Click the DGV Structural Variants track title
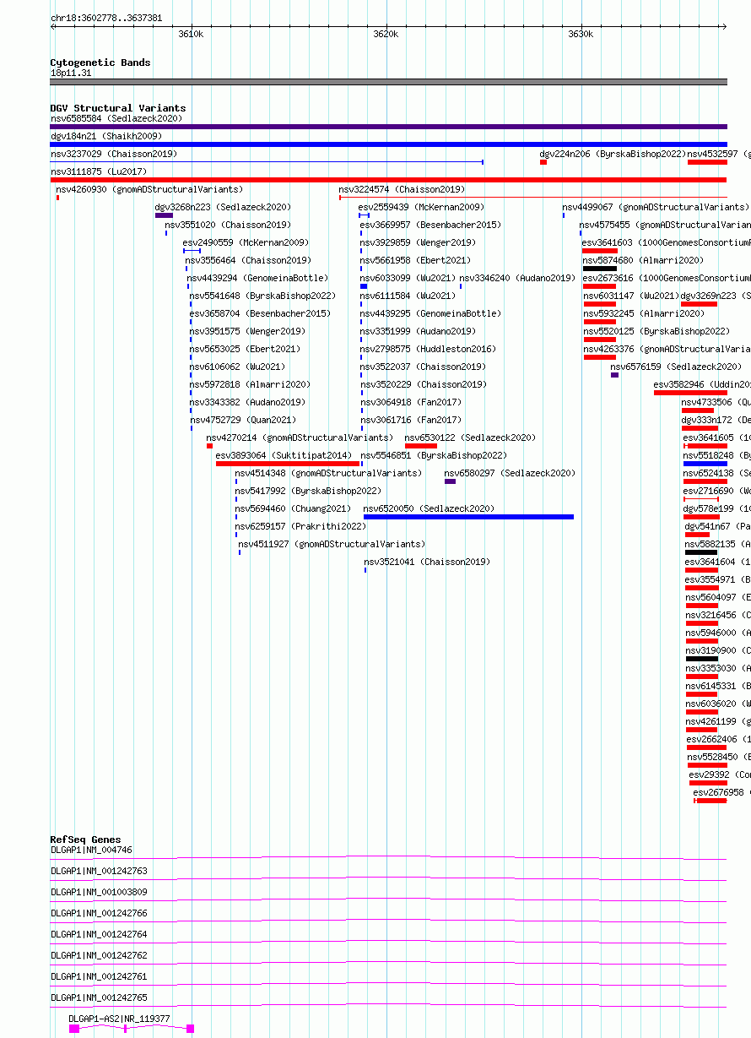Screen dimensions: 751x1038 click(118, 108)
